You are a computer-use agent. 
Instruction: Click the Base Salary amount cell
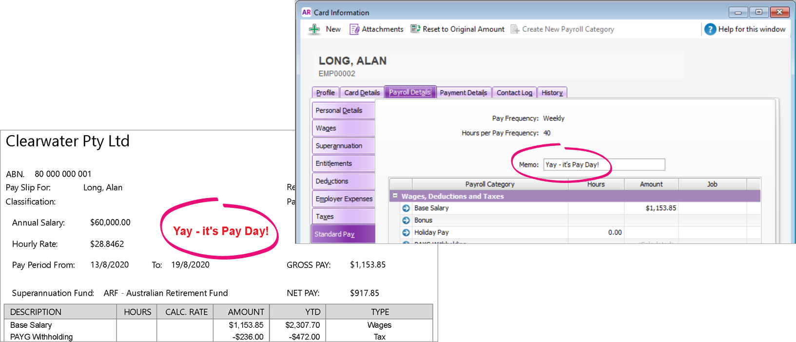click(x=651, y=208)
